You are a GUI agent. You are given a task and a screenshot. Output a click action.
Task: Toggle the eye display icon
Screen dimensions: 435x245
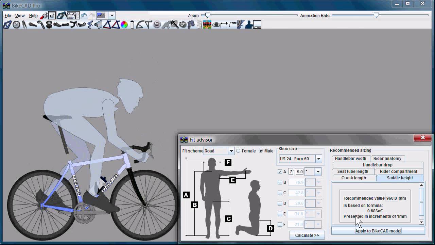point(216,24)
